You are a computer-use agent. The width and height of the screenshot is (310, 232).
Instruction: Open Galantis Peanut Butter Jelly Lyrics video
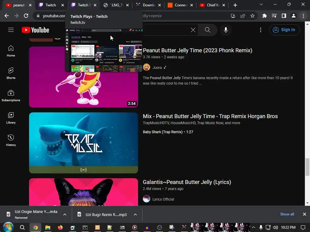(187, 182)
